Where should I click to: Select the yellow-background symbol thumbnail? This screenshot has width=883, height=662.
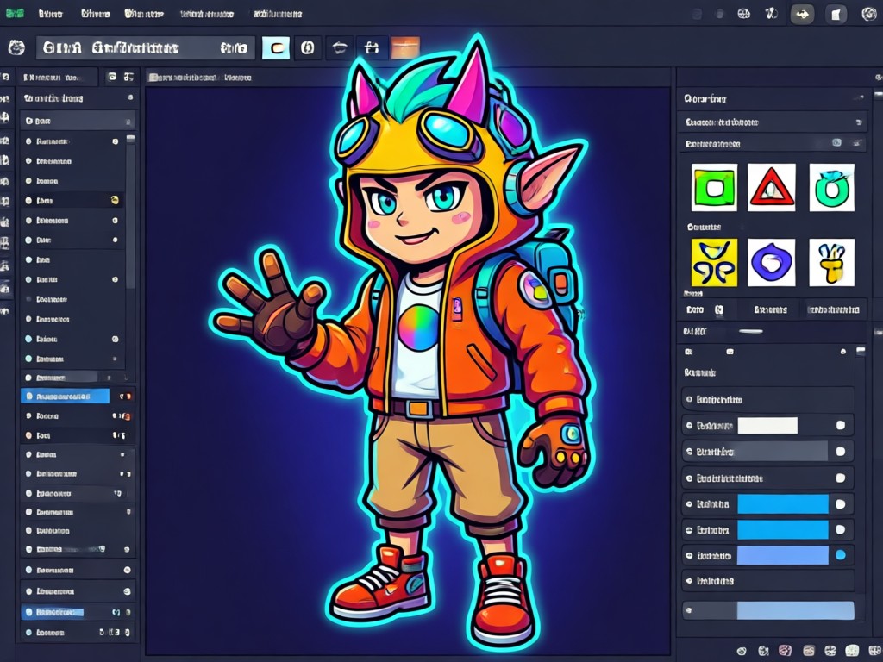(x=714, y=262)
